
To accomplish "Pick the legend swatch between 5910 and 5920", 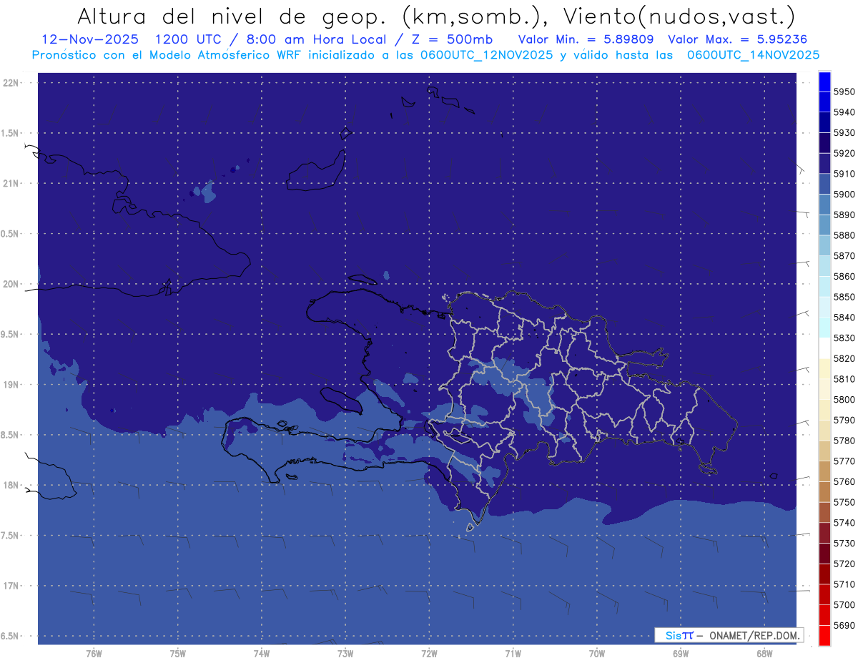I will coord(824,163).
